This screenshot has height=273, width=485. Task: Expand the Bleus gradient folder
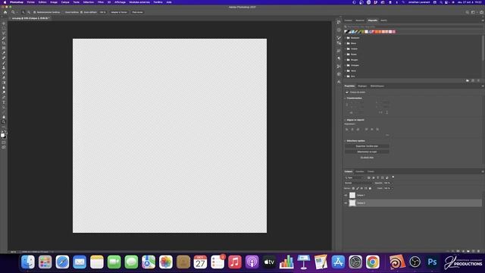point(346,43)
